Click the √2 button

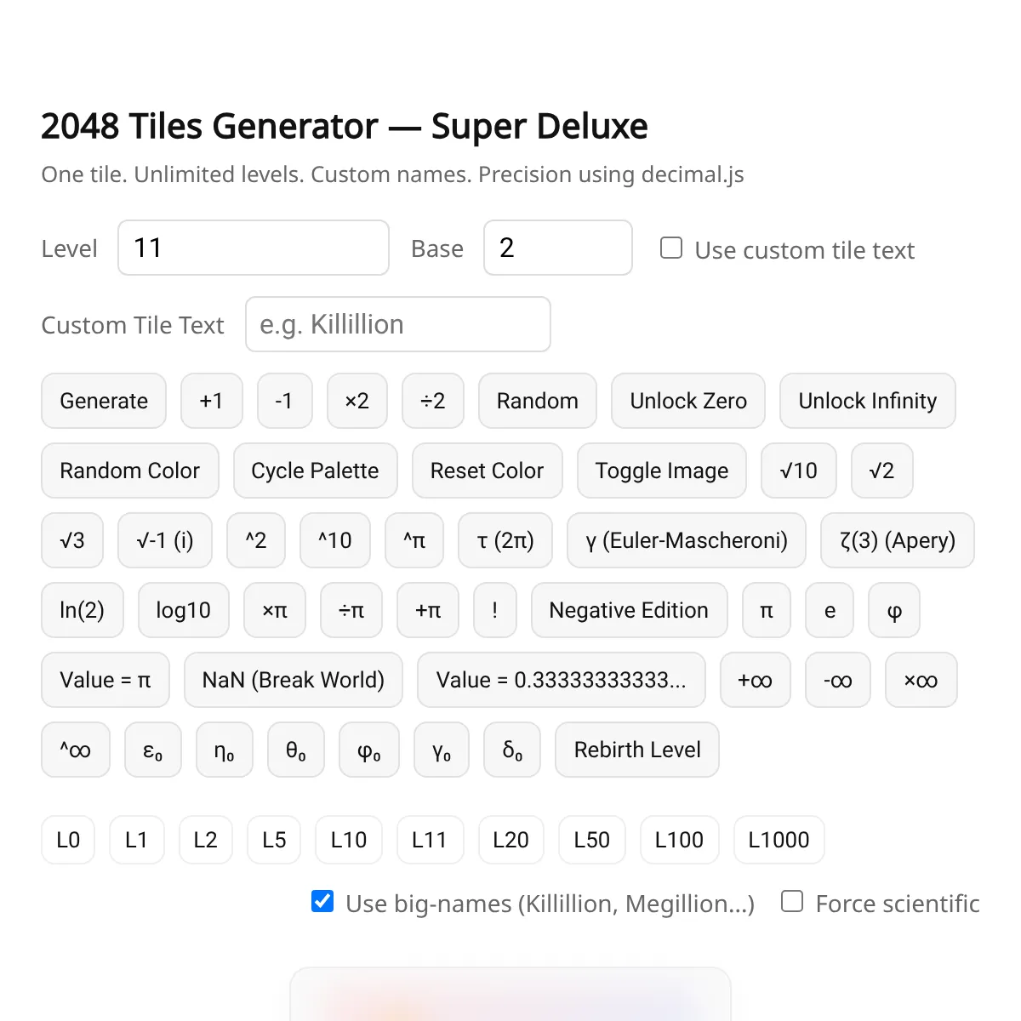881,471
